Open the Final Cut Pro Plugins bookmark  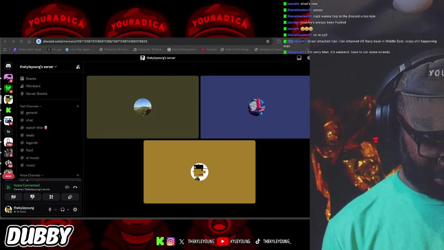[235, 50]
